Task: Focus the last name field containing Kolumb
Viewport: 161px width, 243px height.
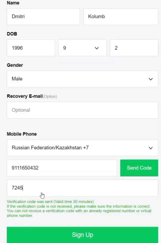Action: [121, 16]
